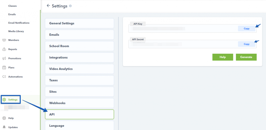Open Reports via its sidebar icon

(x=4, y=49)
